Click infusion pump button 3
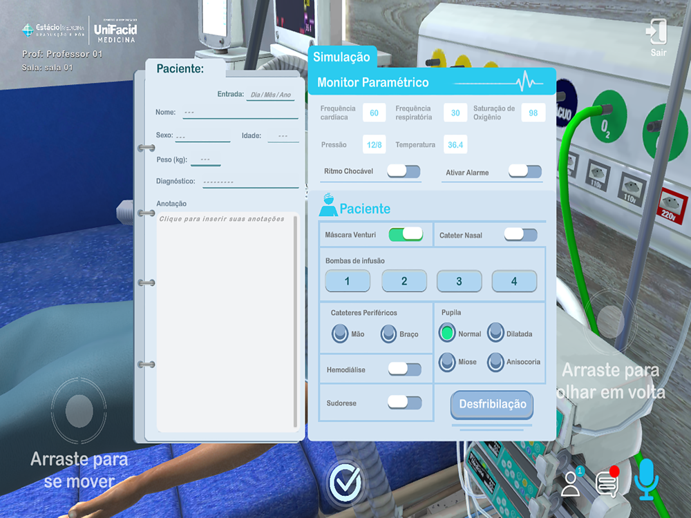Image resolution: width=691 pixels, height=518 pixels. [x=460, y=281]
